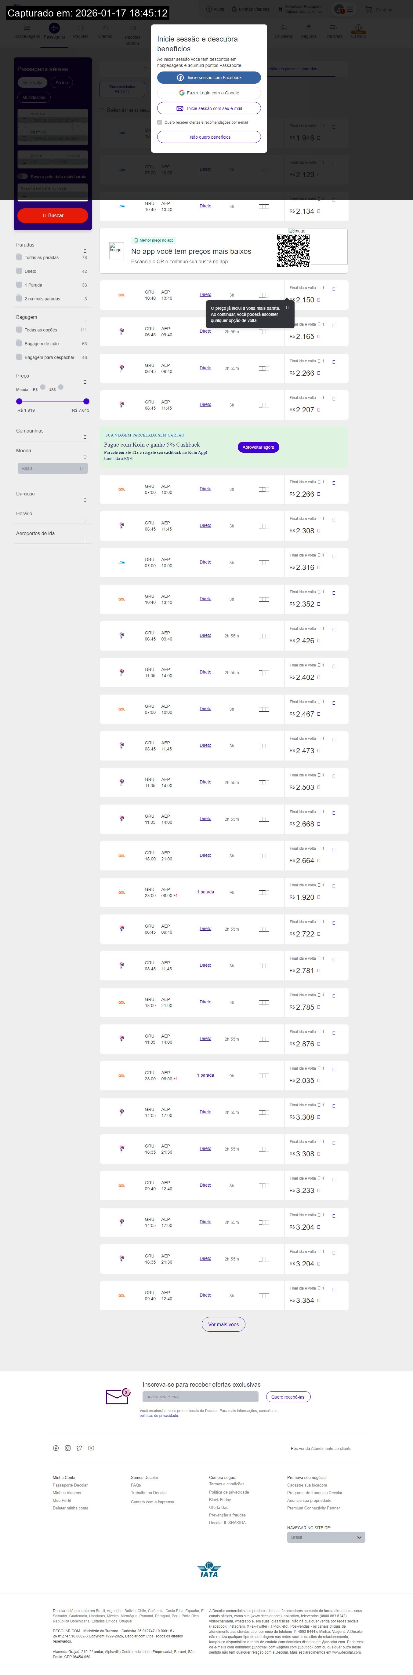This screenshot has width=413, height=1675.
Task: Open the Reais currency dropdown
Action: 52,468
